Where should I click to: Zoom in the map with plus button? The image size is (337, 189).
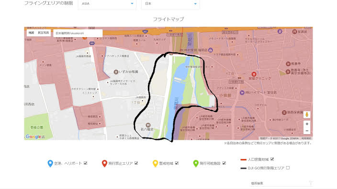click(x=307, y=124)
